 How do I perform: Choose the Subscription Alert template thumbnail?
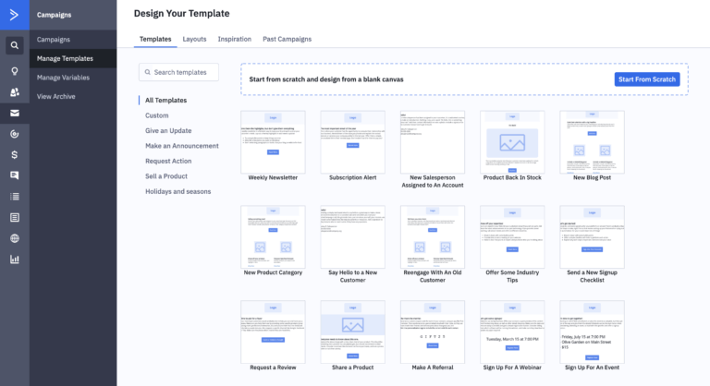point(353,142)
